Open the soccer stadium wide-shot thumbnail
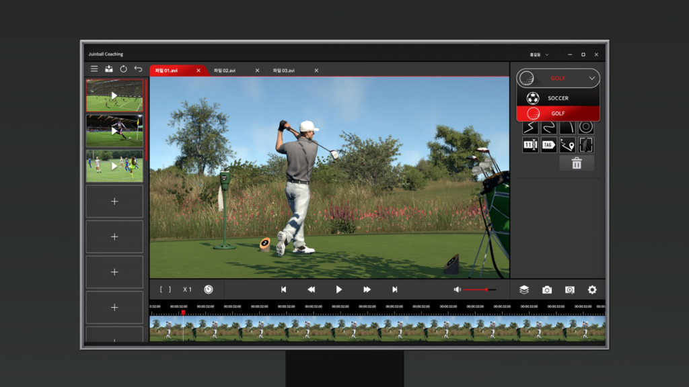 click(114, 95)
